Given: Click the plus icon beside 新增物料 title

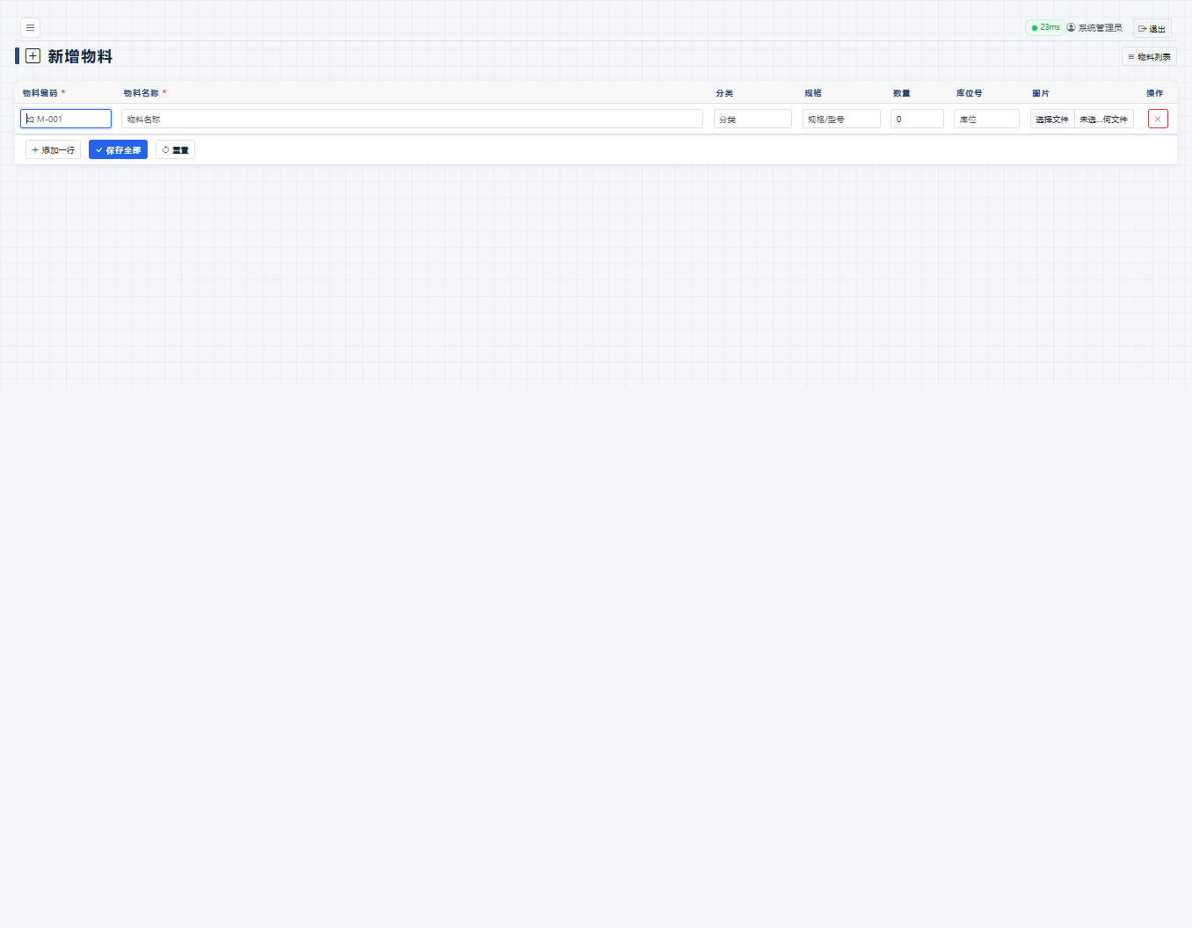Looking at the screenshot, I should tap(33, 56).
